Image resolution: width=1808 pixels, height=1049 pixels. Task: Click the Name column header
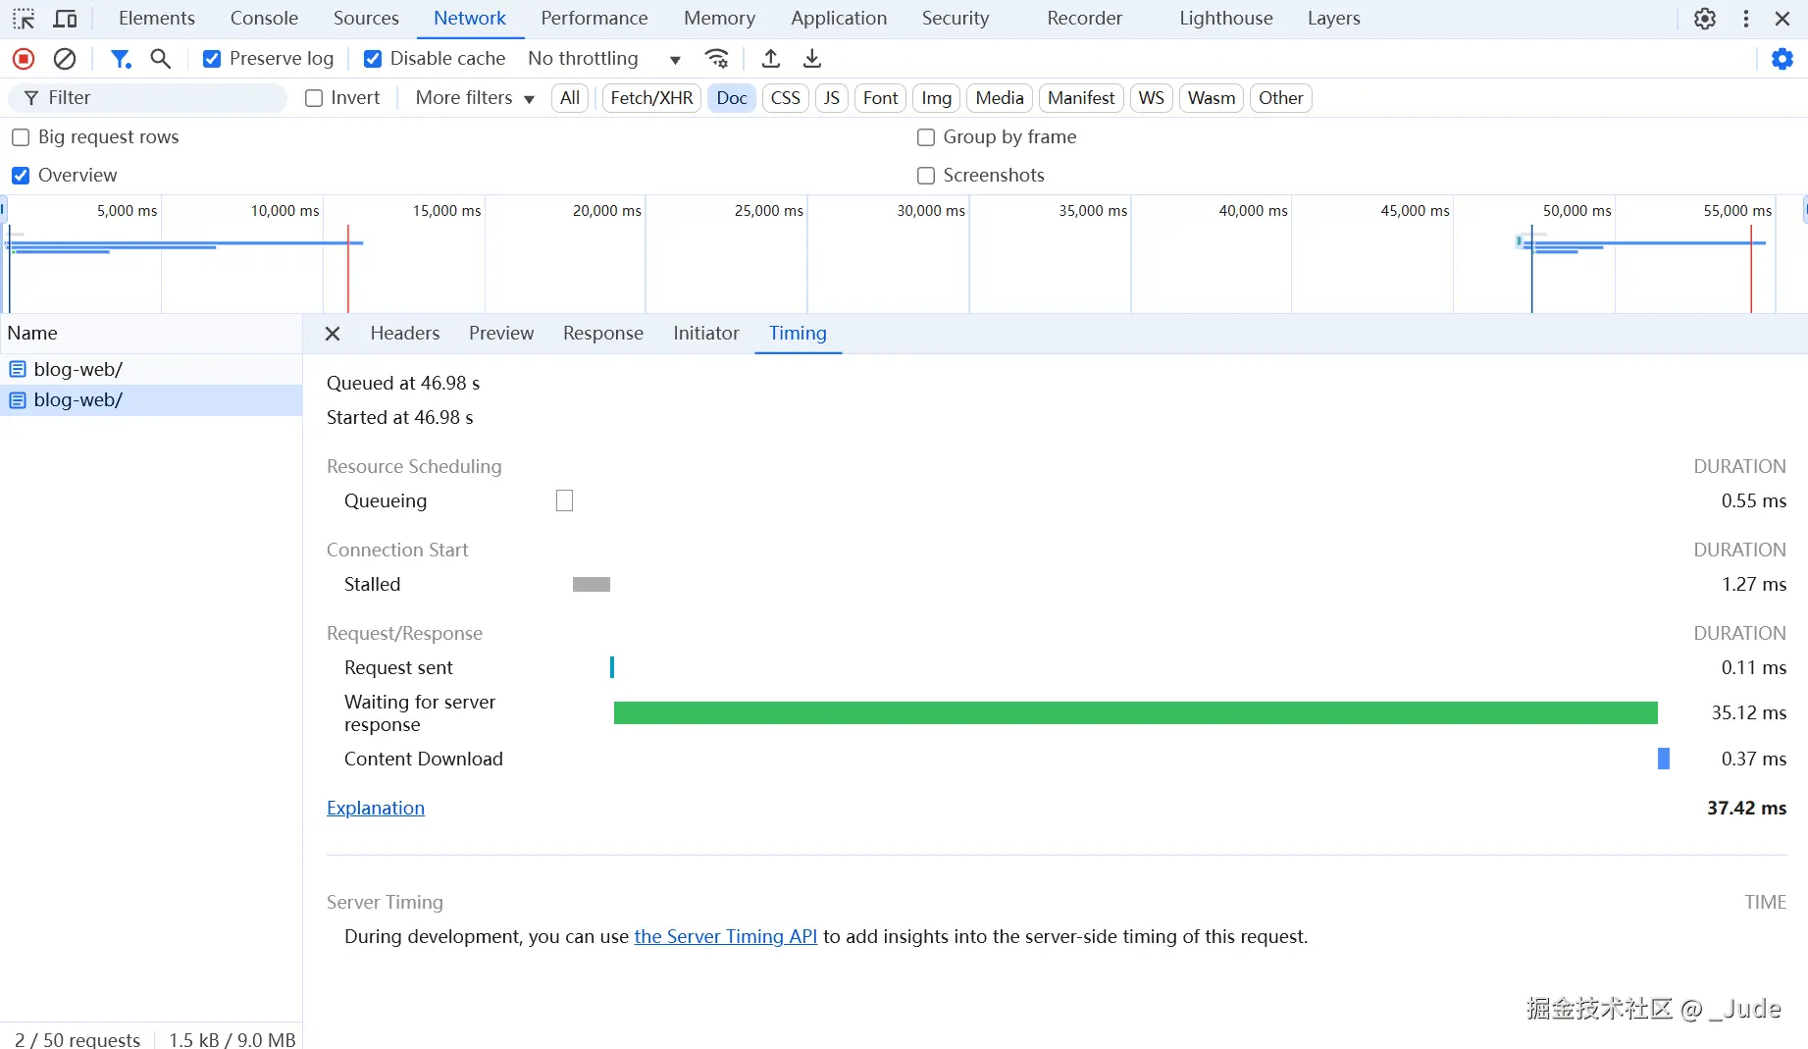151,334
